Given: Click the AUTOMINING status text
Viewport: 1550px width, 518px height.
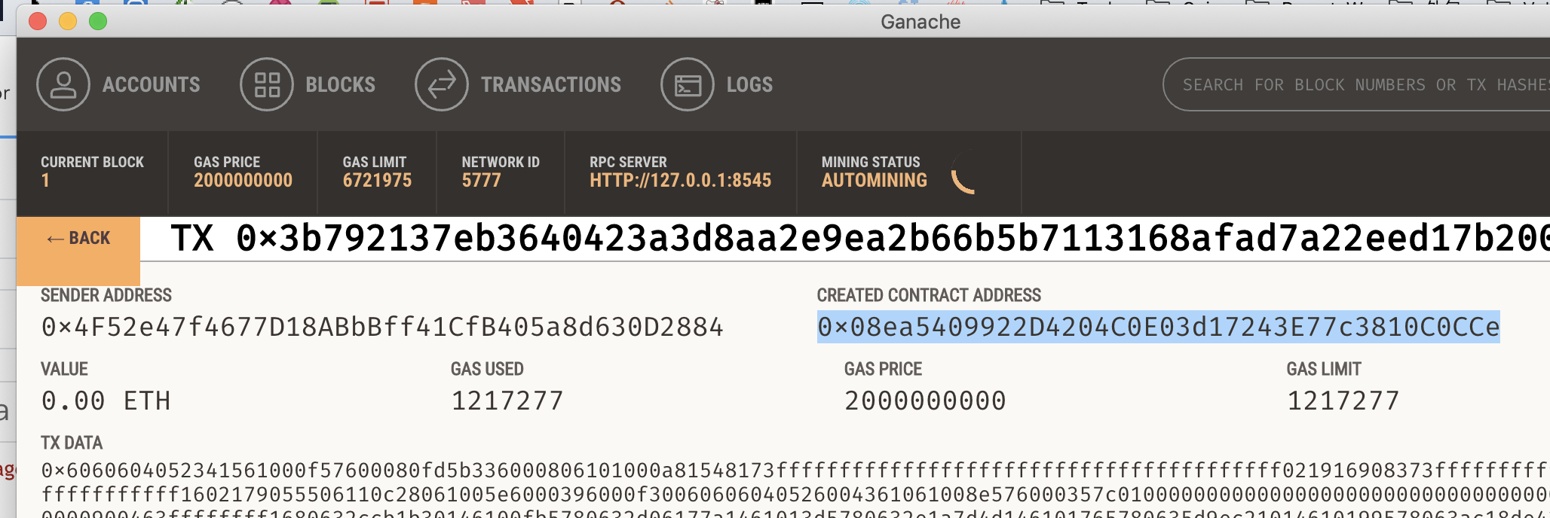Looking at the screenshot, I should pos(875,181).
